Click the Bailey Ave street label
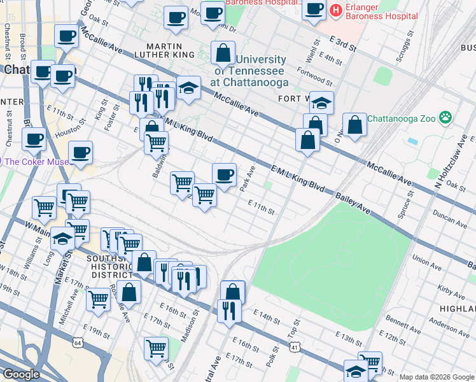Image resolution: width=476 pixels, height=382 pixels. click(353, 203)
